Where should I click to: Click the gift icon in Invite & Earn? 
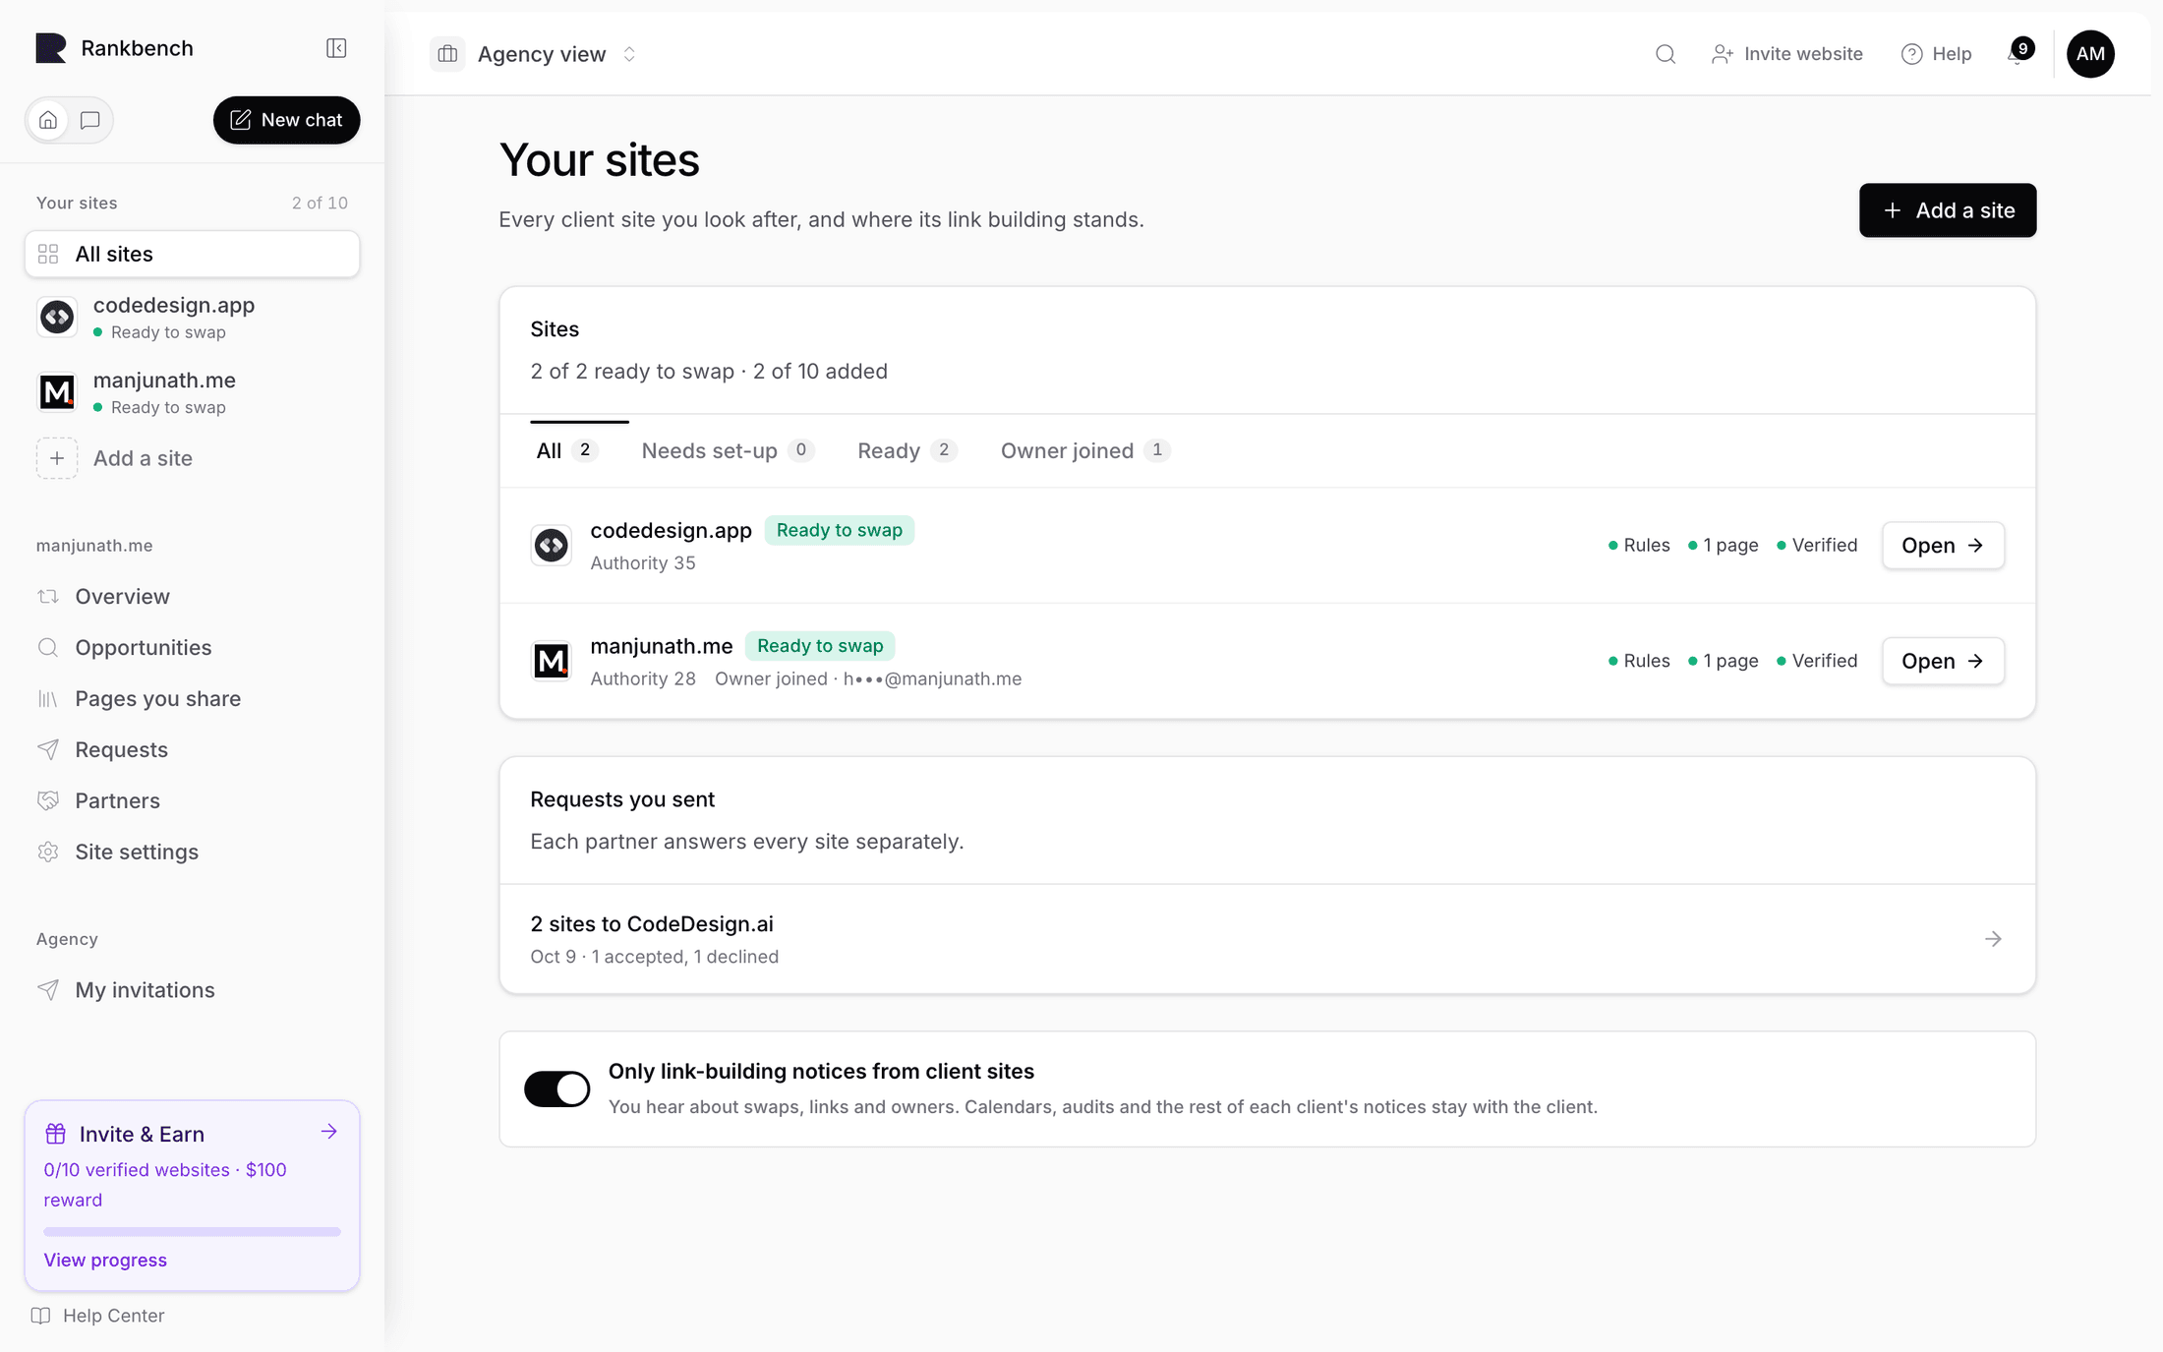[x=56, y=1134]
